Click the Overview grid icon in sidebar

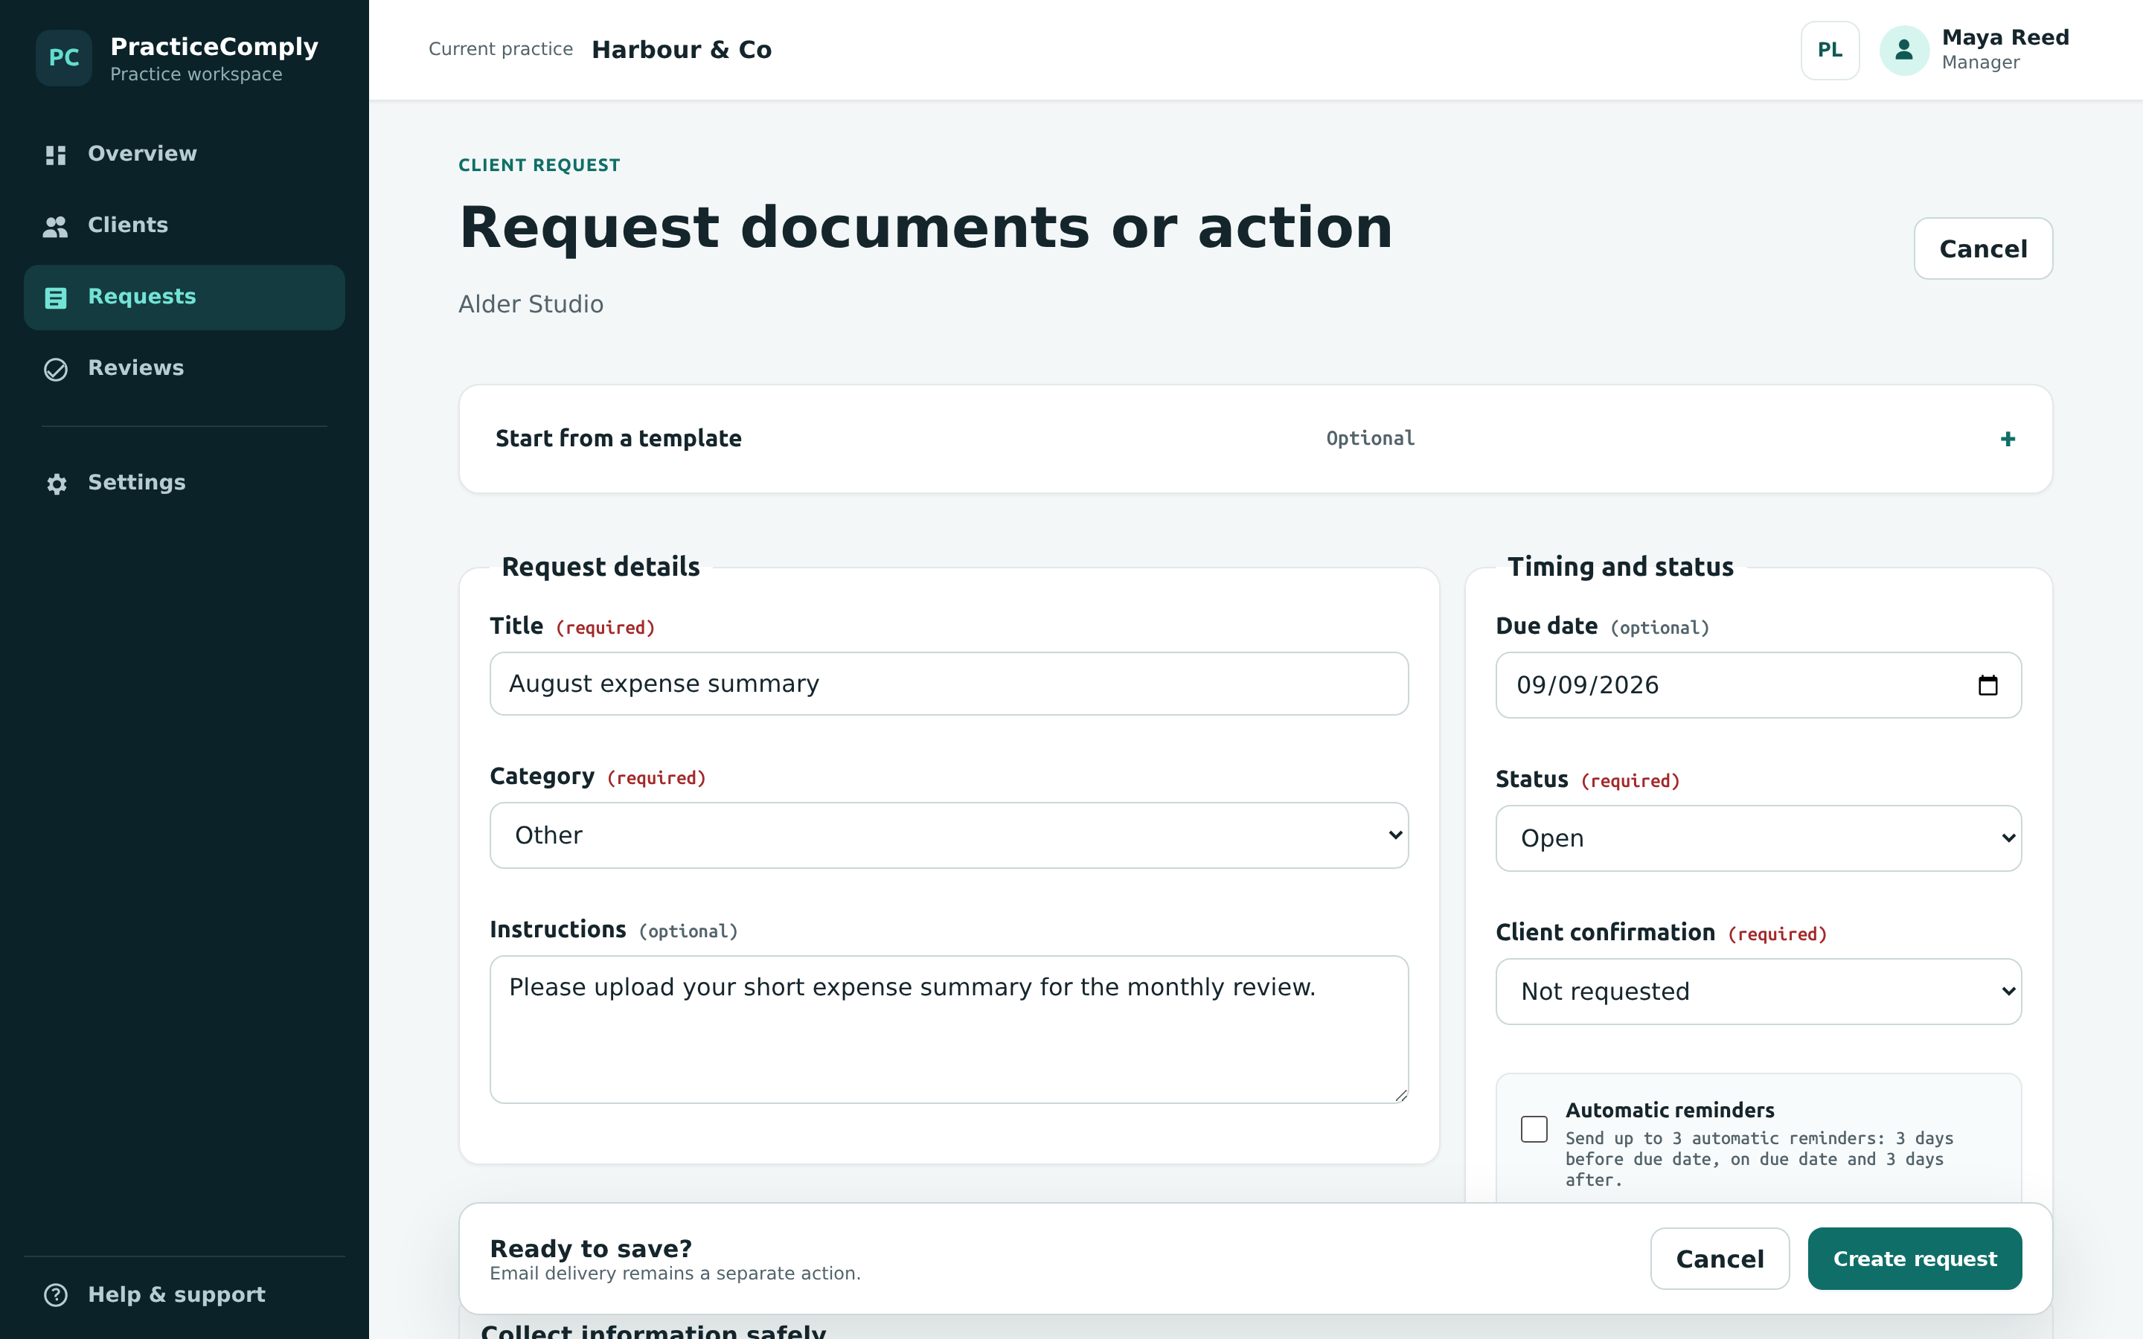click(56, 155)
